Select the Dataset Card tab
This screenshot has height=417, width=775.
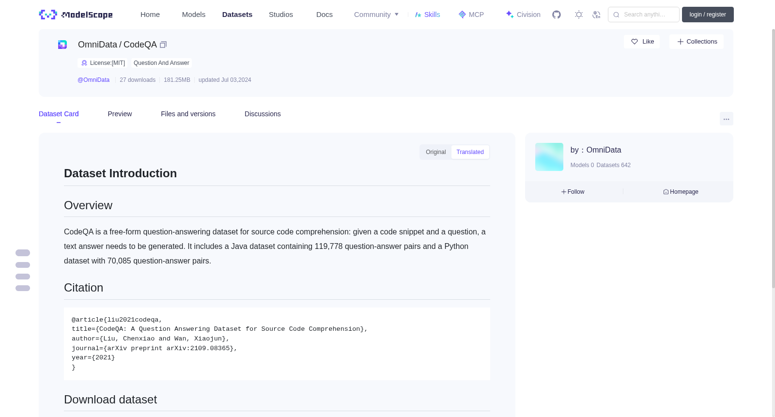pos(59,114)
